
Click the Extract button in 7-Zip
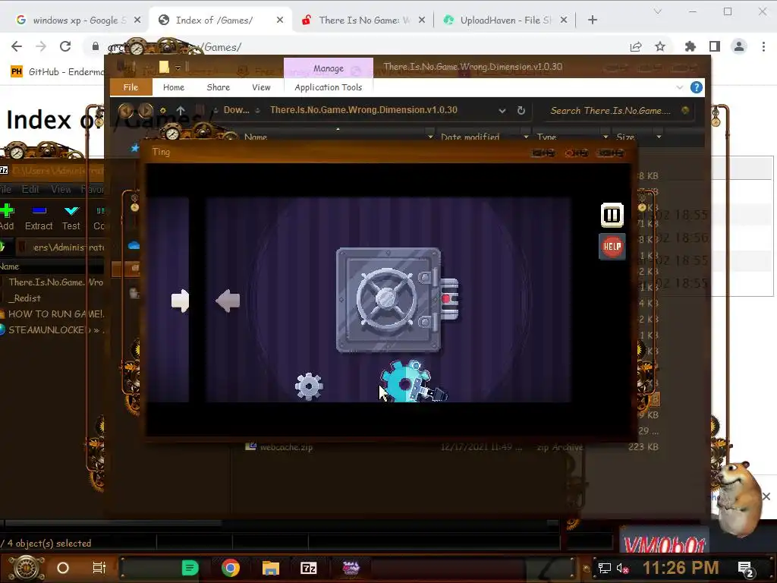[39, 216]
